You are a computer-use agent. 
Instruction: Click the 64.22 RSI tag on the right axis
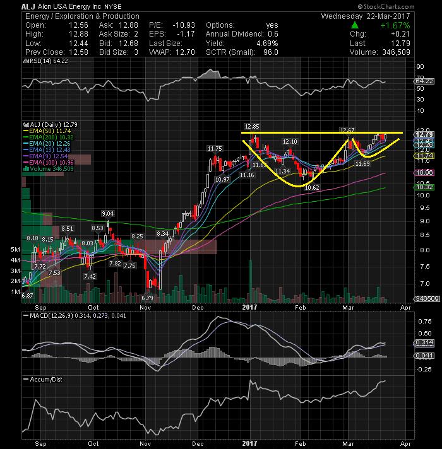pyautogui.click(x=424, y=81)
